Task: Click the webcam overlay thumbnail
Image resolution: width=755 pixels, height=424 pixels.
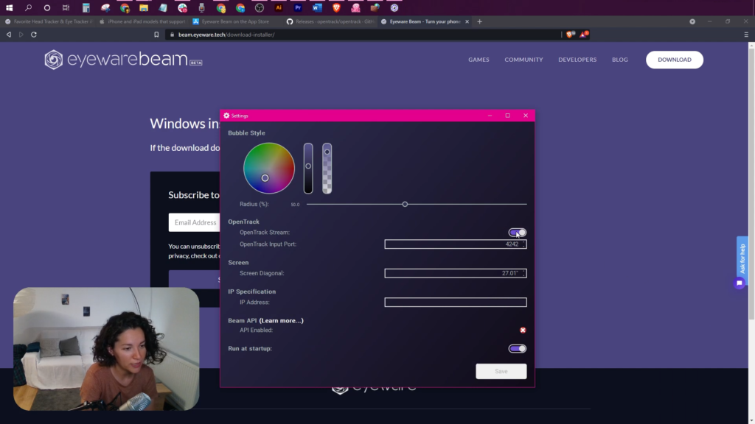Action: (x=106, y=349)
